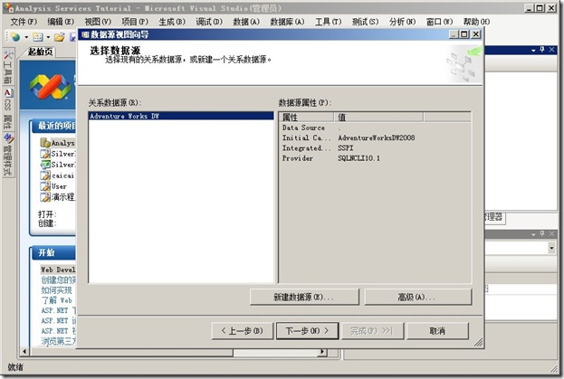The image size is (564, 379).
Task: Open the 测试(S) menu
Action: 365,22
